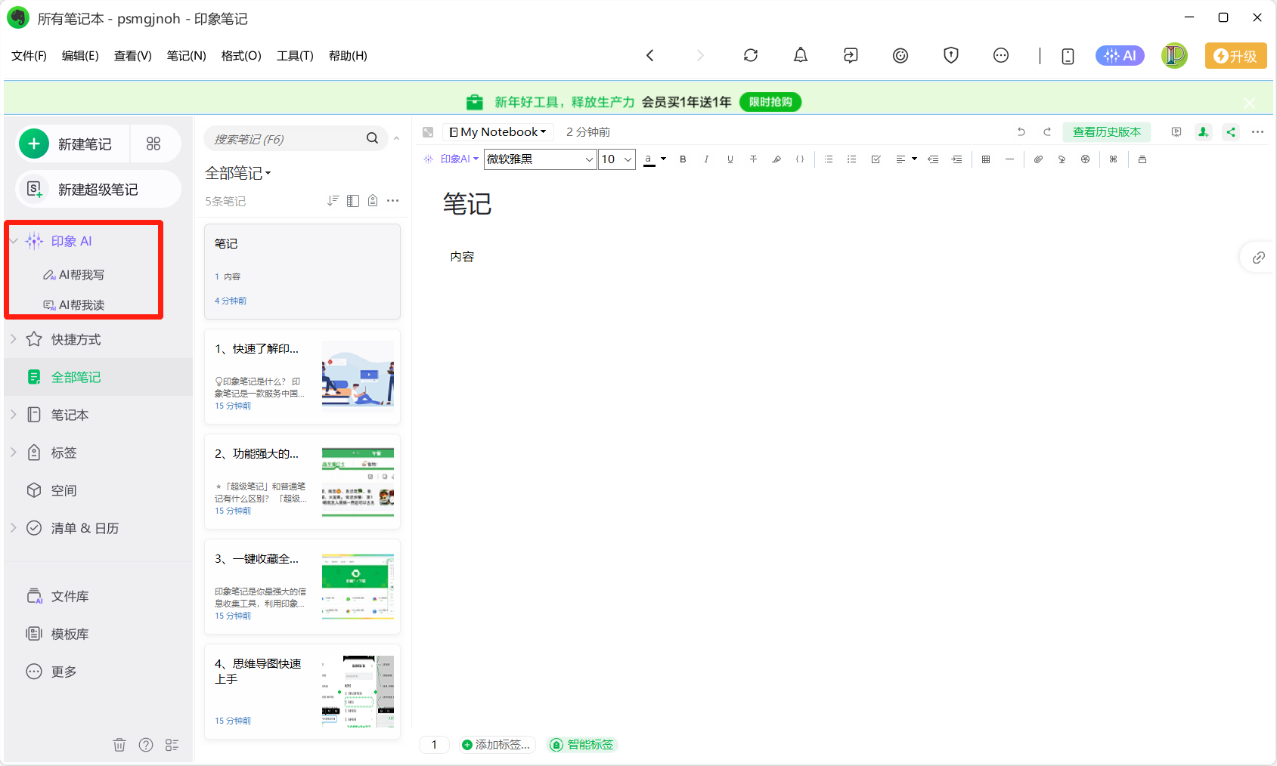Click 添加标签 to add a tag
The width and height of the screenshot is (1277, 766).
(x=497, y=745)
